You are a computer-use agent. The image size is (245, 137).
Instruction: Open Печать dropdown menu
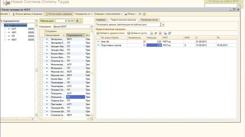(131, 14)
